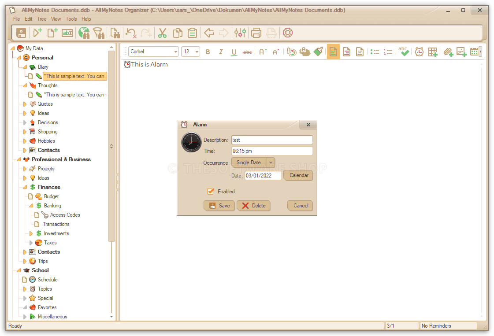Click the Paste clipboard icon
This screenshot has width=494, height=336.
point(192,33)
